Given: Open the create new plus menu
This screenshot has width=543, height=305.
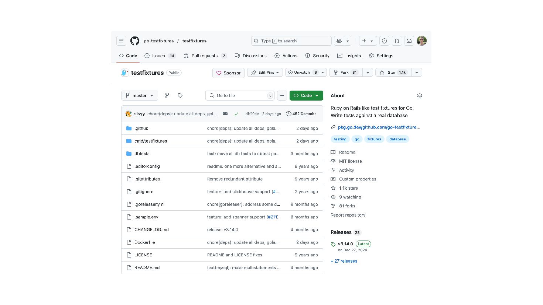Looking at the screenshot, I should pyautogui.click(x=368, y=41).
